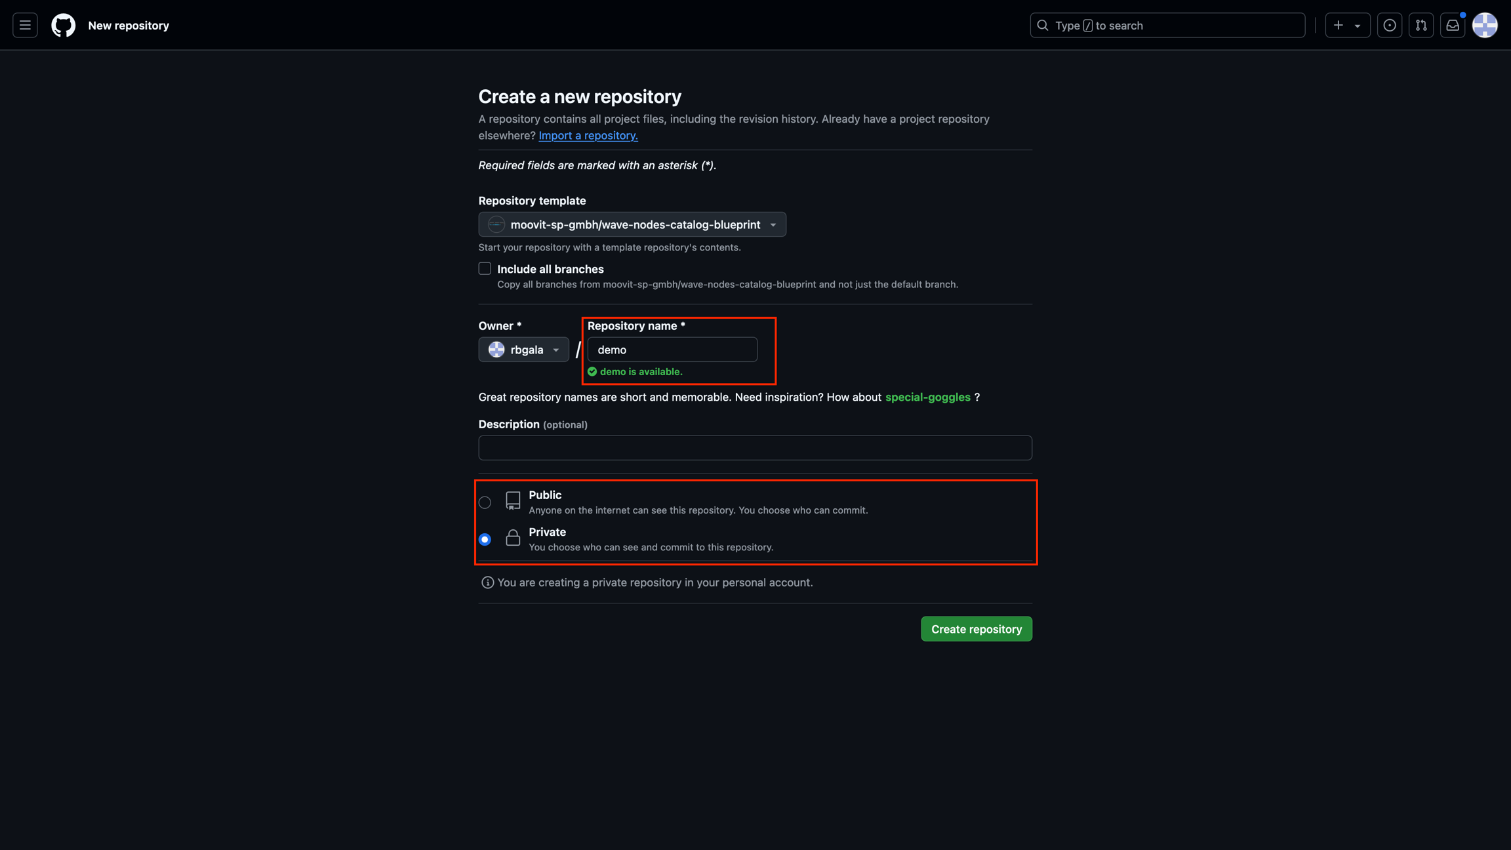Select the Private visibility radio button

(x=485, y=539)
